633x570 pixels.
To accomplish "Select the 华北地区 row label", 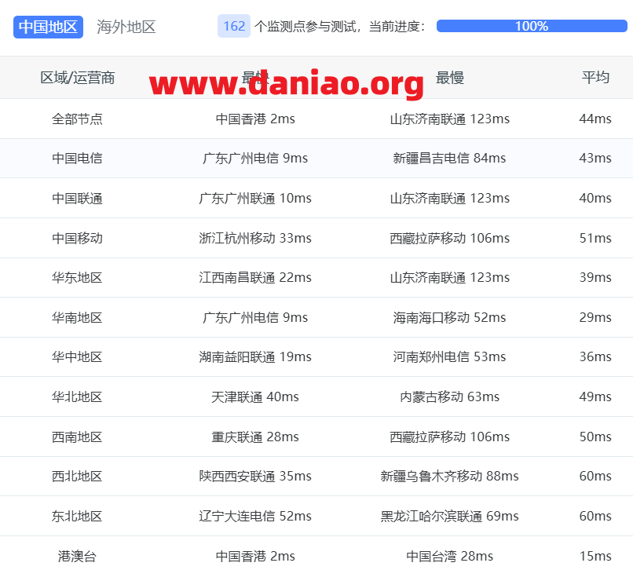I will (x=77, y=396).
